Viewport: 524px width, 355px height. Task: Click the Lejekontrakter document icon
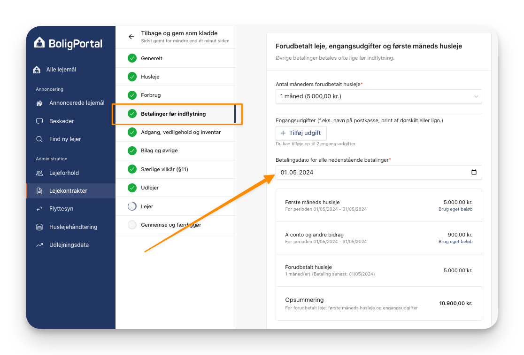coord(39,191)
